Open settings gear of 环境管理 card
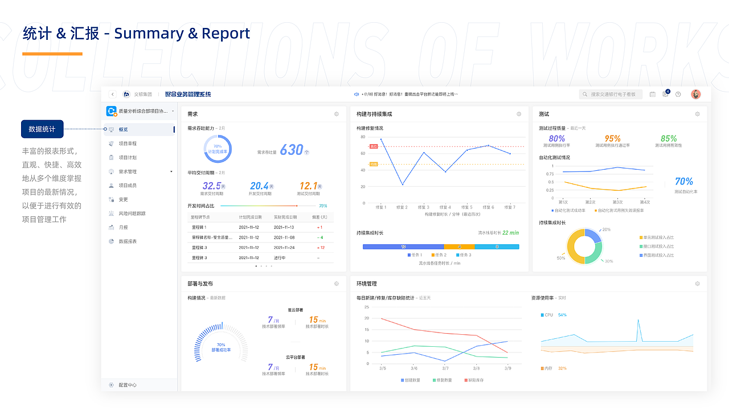Screen dimensions: 729x410 [x=697, y=284]
